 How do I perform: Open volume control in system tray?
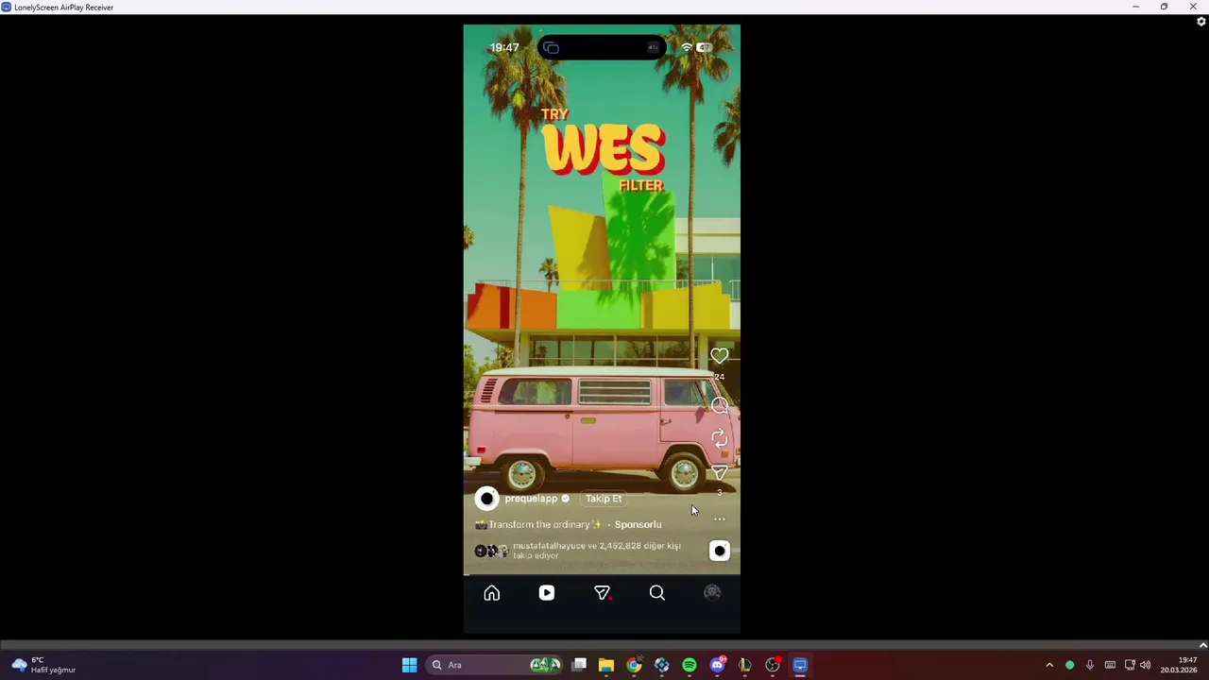[1146, 665]
